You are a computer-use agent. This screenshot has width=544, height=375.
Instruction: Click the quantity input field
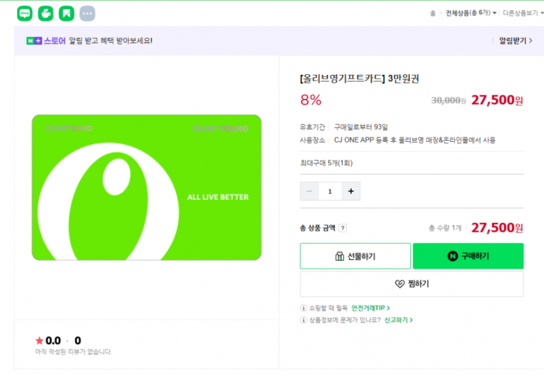coord(330,191)
